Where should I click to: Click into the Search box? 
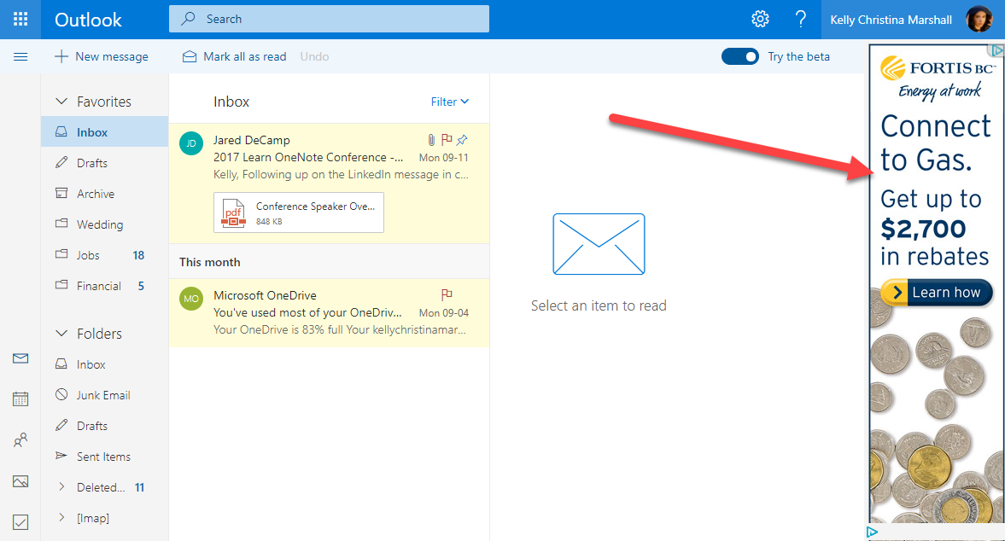[x=329, y=19]
